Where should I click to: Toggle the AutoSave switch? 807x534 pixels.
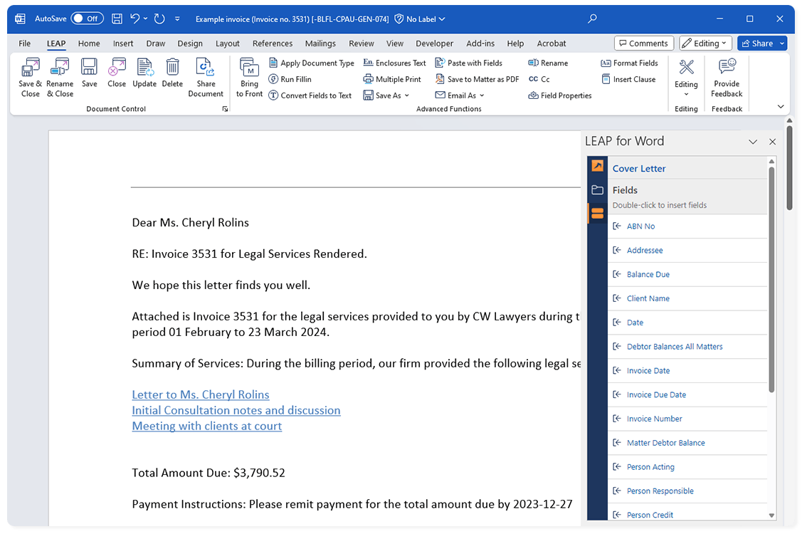tap(87, 19)
